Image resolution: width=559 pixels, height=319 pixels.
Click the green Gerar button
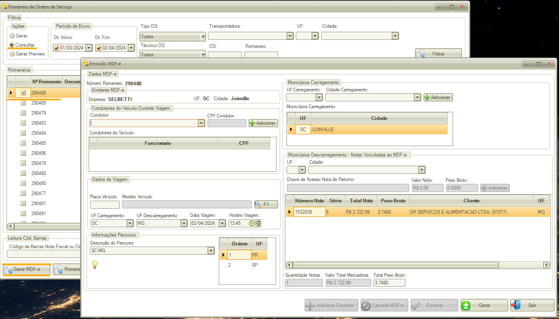[x=484, y=305]
